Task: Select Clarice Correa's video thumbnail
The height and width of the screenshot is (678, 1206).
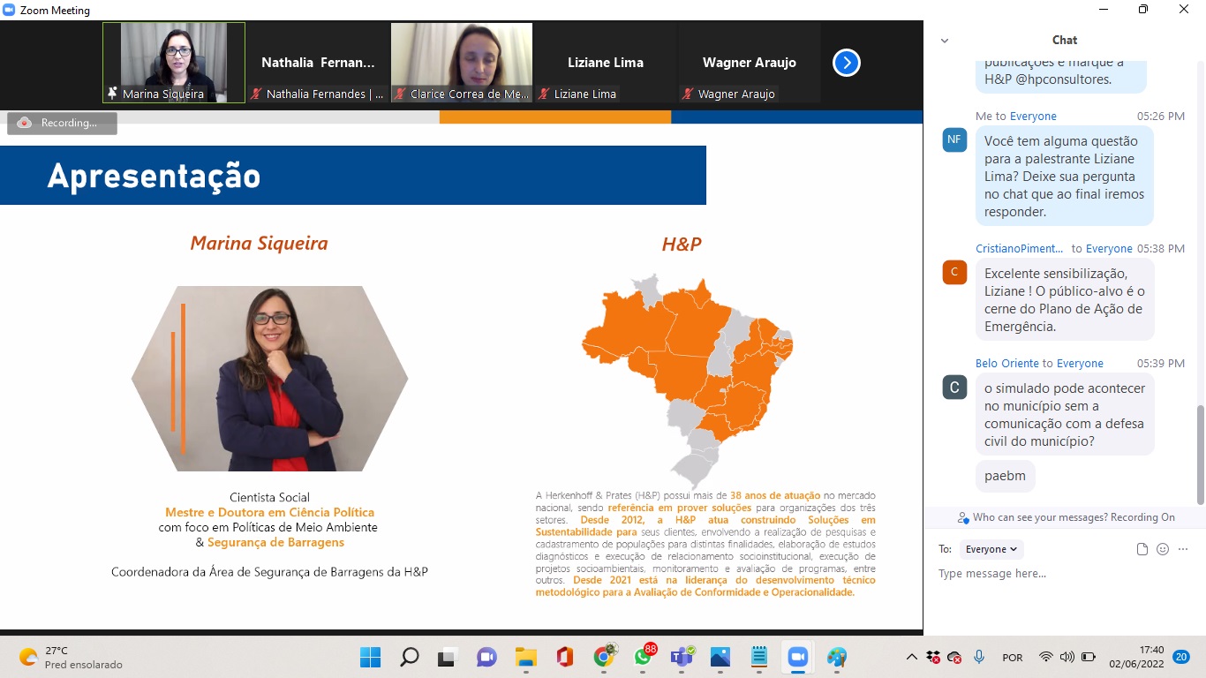Action: pyautogui.click(x=462, y=63)
